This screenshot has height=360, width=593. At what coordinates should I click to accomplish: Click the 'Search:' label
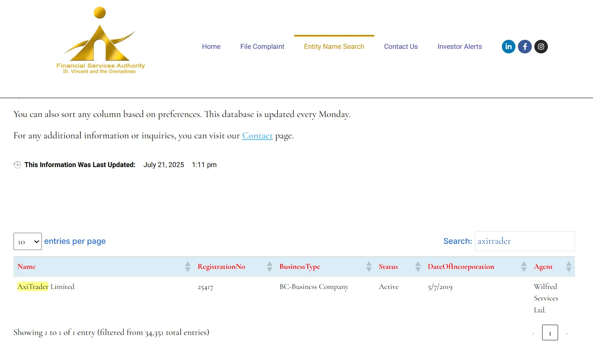tap(458, 241)
